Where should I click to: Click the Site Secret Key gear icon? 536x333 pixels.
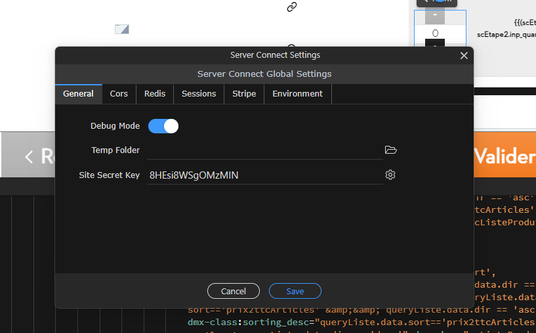(390, 175)
